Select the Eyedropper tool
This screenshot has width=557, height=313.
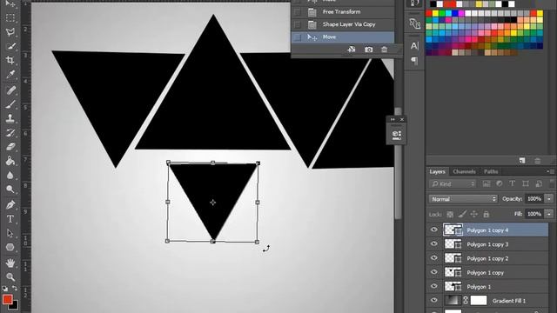click(x=10, y=75)
